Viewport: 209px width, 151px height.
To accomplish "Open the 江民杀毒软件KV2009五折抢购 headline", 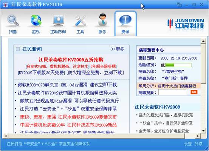I will point(71,60).
